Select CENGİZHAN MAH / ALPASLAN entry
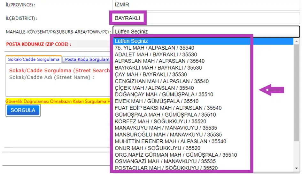Screen dimensions: 302x174 tap(161, 81)
